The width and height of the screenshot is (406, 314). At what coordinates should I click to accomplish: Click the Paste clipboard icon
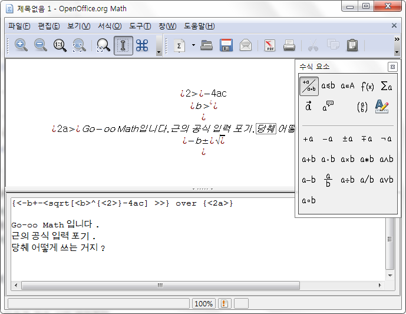click(352, 45)
